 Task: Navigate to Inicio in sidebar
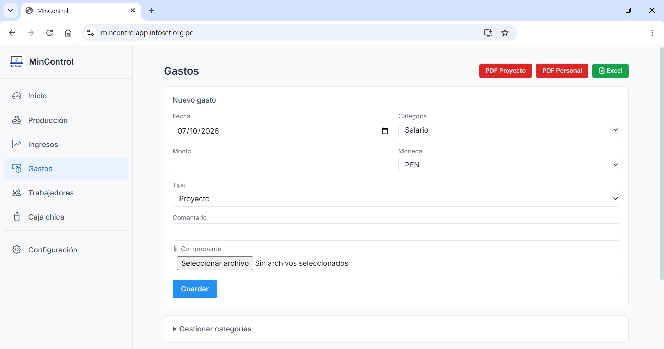pyautogui.click(x=66, y=96)
